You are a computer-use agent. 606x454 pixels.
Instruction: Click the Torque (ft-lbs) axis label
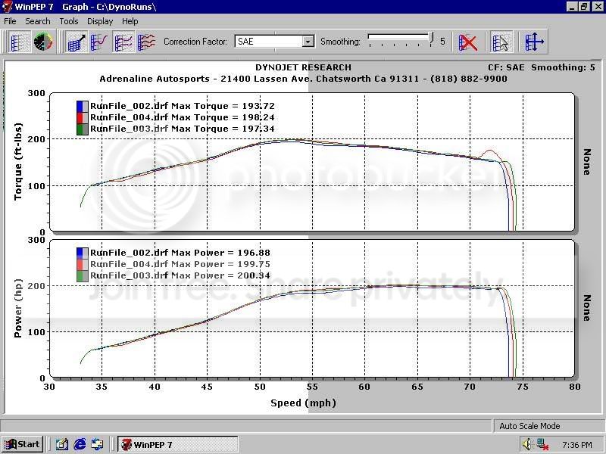[x=19, y=163]
